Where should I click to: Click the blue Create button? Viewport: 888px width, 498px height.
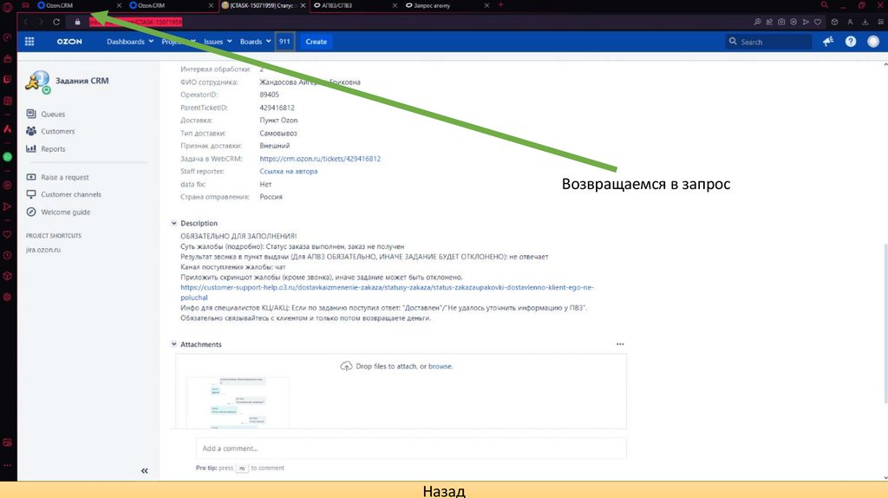tap(316, 42)
